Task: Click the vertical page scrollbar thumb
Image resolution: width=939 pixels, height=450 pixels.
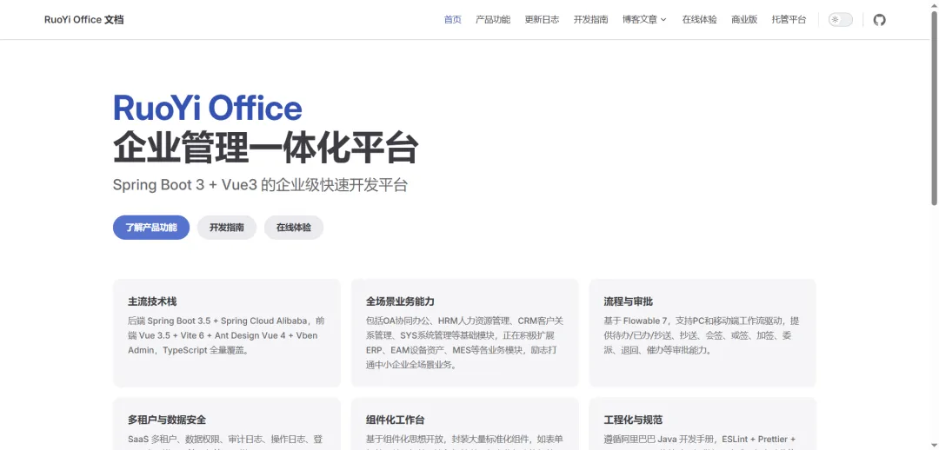Action: 934,108
